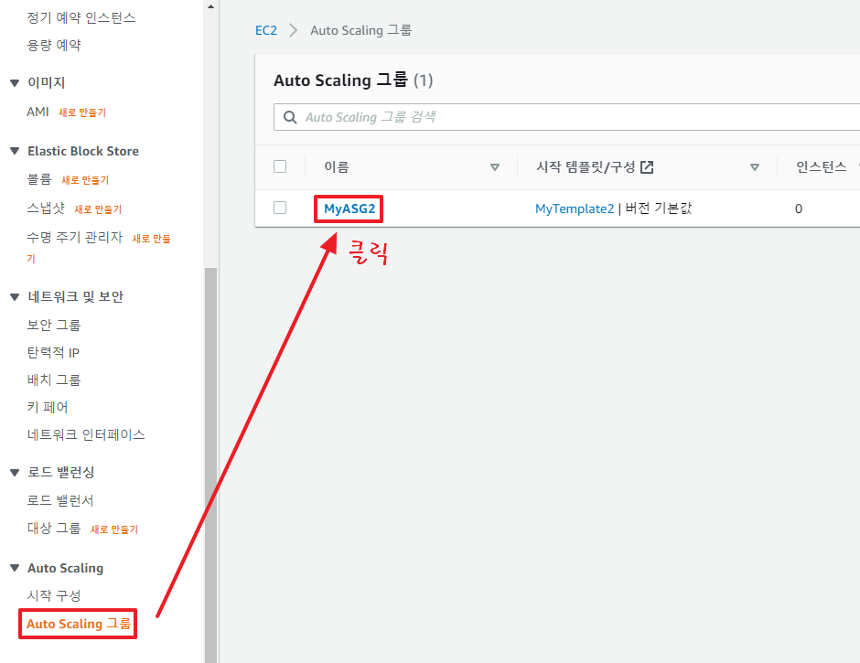This screenshot has width=860, height=663.
Task: Collapse the 로드 밸런싱 sidebar section
Action: (x=15, y=472)
